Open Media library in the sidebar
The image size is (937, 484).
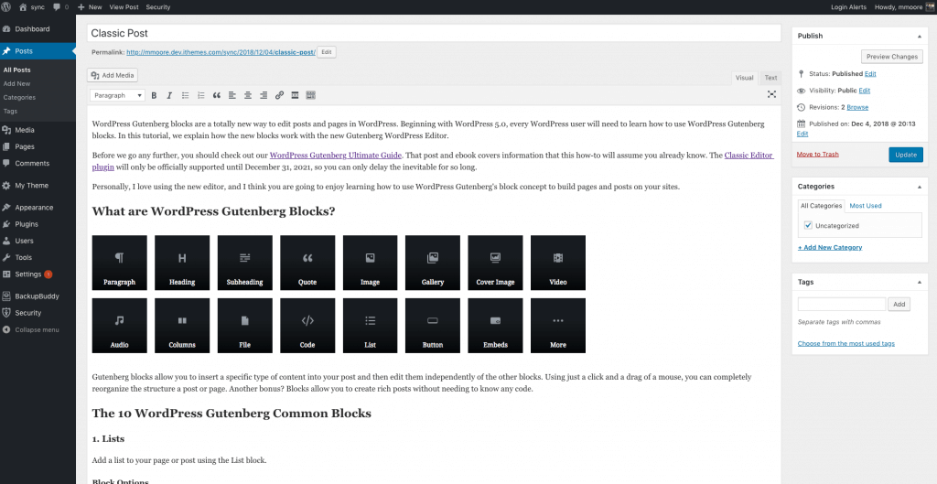tap(38, 130)
